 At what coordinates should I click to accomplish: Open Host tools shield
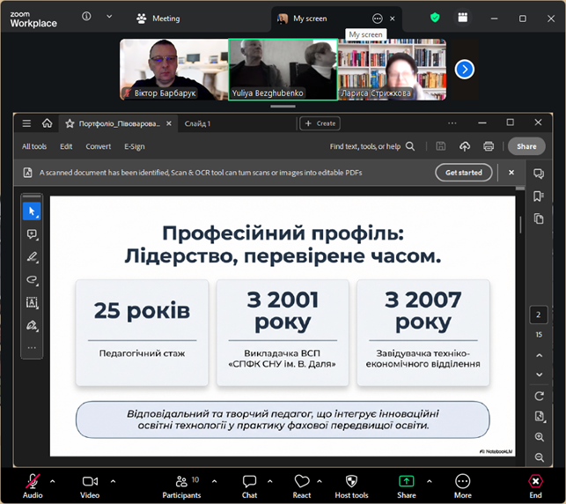(x=351, y=485)
